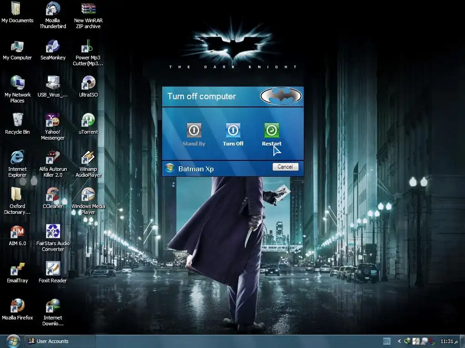Select the Foxit Reader shortcut
This screenshot has width=465, height=348.
tap(53, 272)
